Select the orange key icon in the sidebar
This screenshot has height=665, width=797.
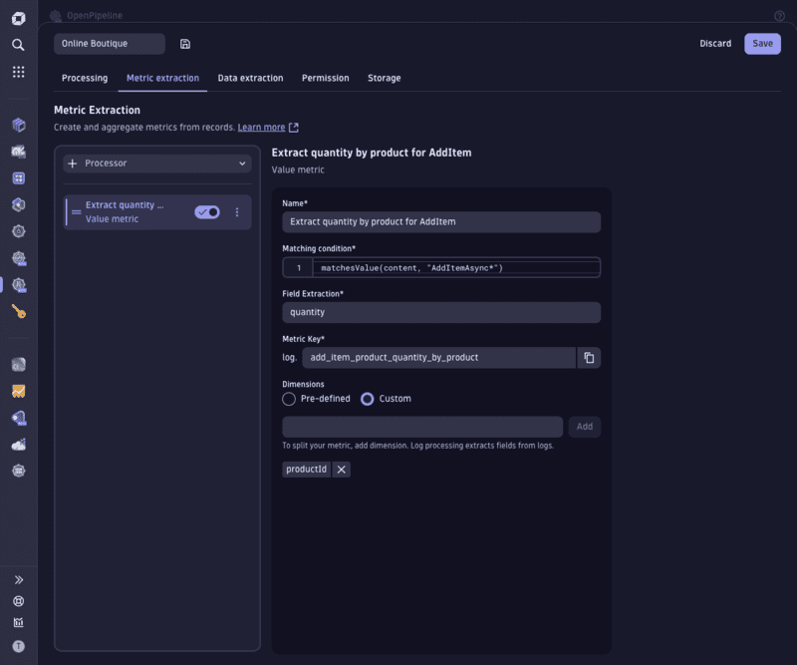17,311
